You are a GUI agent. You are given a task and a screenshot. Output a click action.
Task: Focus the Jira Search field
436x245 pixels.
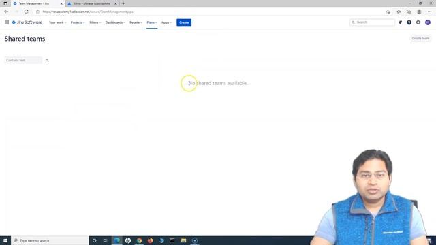373,22
